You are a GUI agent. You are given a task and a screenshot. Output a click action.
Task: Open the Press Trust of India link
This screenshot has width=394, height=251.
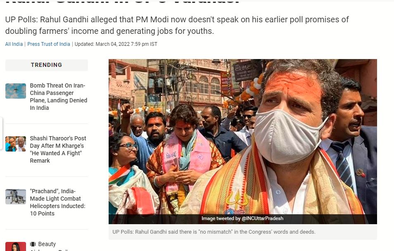coord(48,44)
